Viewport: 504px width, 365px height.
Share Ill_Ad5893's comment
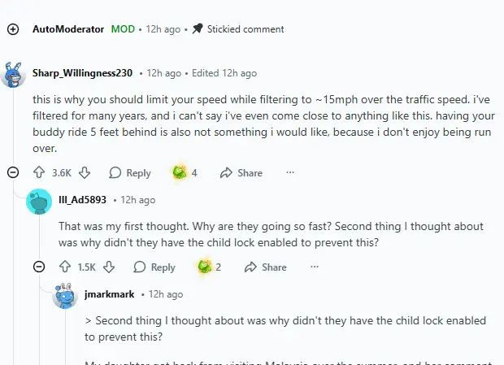(266, 267)
